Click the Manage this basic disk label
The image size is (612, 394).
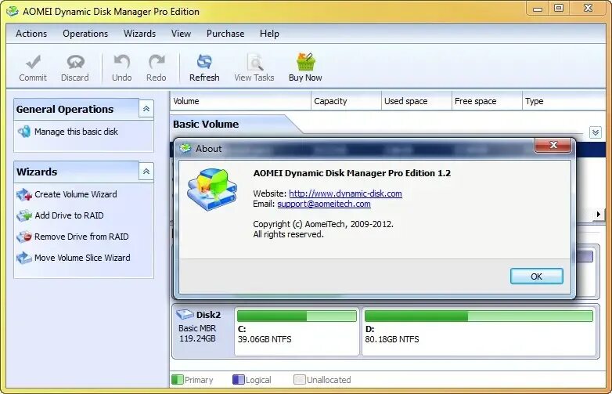click(x=76, y=132)
